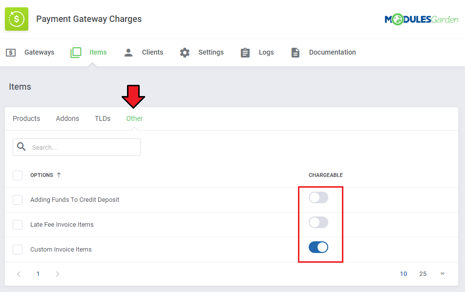
Task: Click the OPTIONS column header
Action: (42, 175)
